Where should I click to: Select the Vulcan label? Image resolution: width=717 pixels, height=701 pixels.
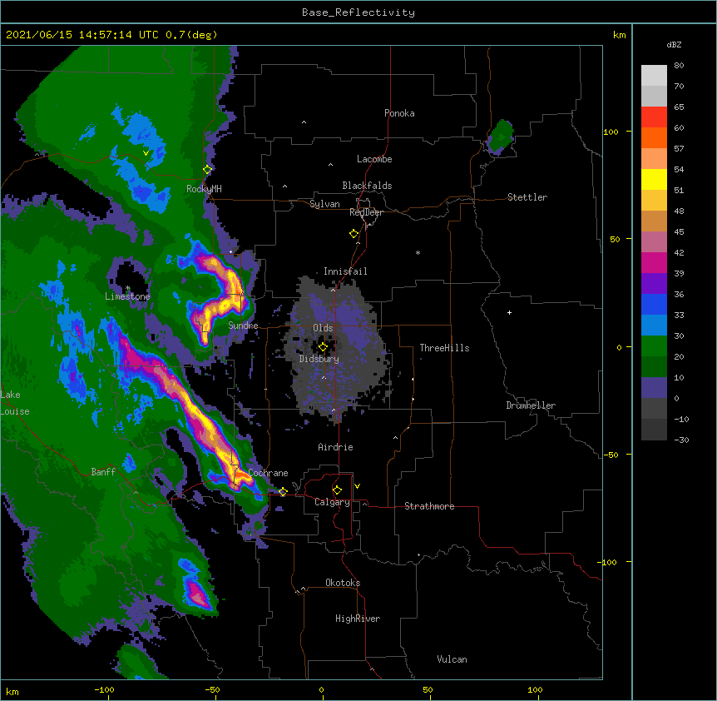click(x=452, y=659)
